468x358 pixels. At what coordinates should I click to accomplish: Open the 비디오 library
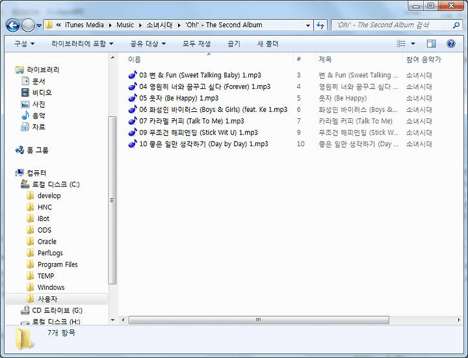pos(42,93)
